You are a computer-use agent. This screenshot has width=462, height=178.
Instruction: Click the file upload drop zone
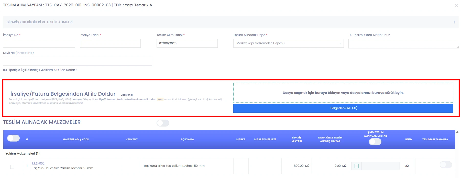(343, 93)
